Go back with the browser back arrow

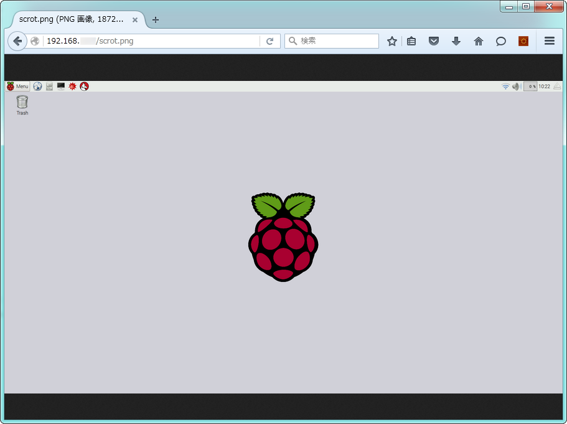(x=17, y=41)
